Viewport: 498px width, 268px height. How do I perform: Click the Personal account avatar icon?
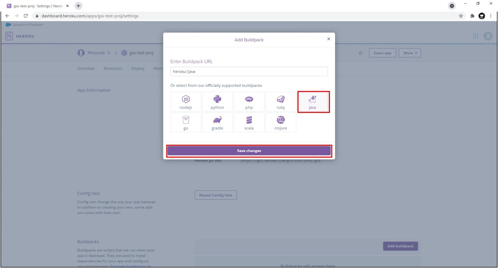coord(81,53)
